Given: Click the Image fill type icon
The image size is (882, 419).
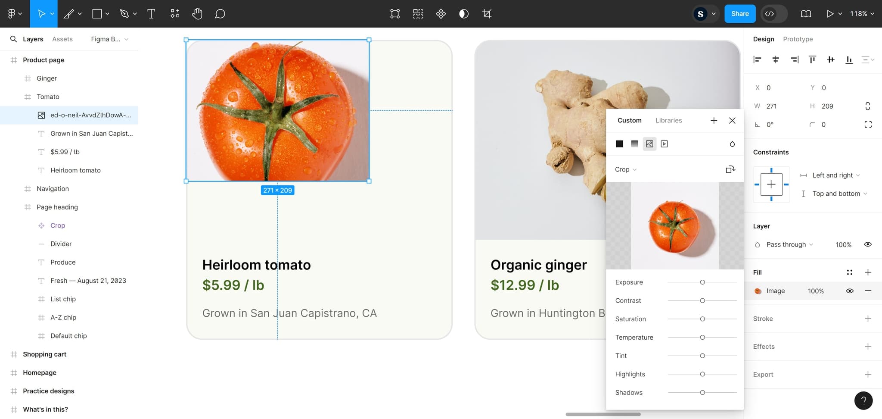Looking at the screenshot, I should click(x=649, y=144).
